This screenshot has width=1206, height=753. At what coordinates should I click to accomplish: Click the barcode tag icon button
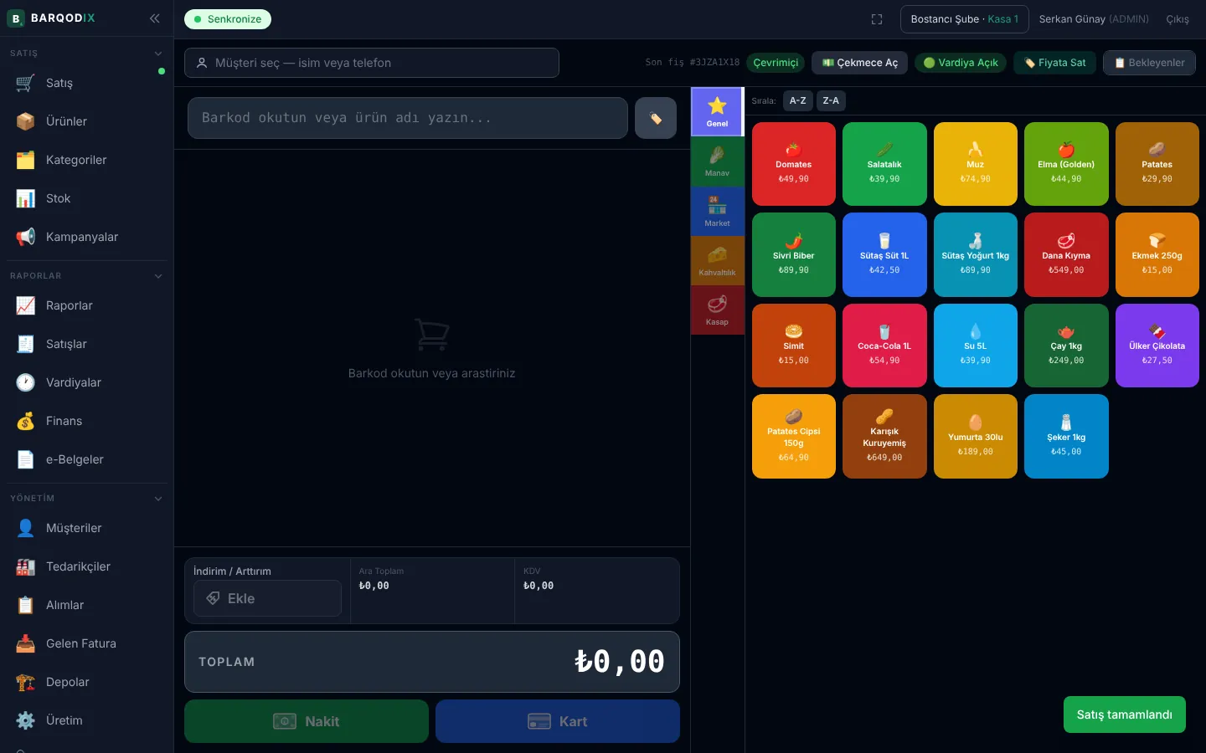656,118
